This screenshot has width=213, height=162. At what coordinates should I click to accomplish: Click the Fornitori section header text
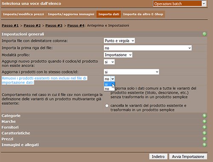click(x=10, y=127)
